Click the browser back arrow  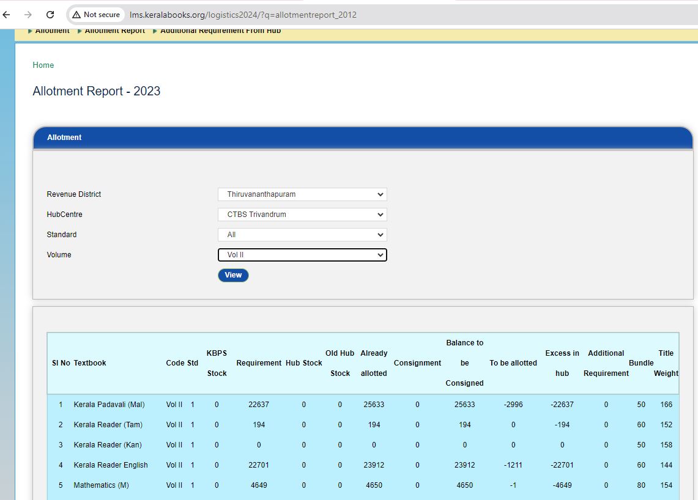(7, 15)
